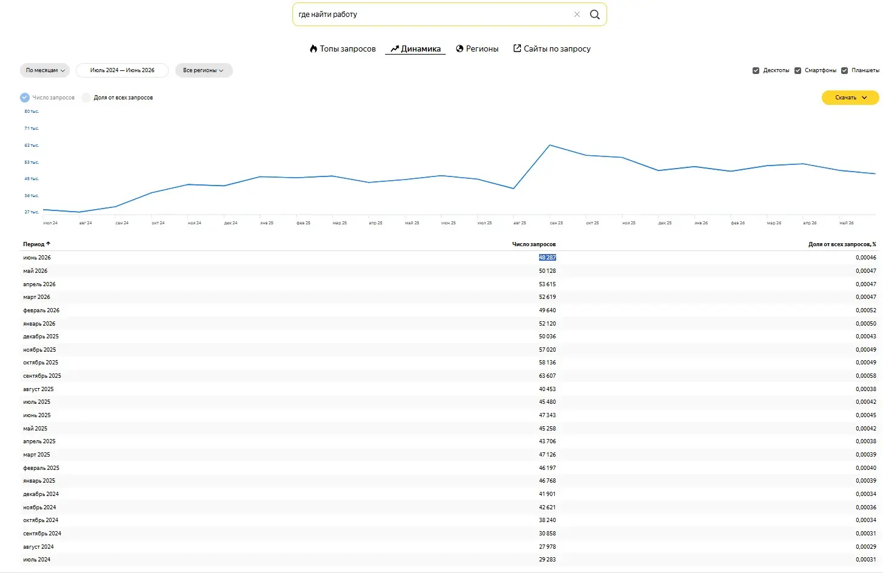The image size is (883, 573).
Task: Click the sort arrow next to Период
Action: click(x=48, y=244)
